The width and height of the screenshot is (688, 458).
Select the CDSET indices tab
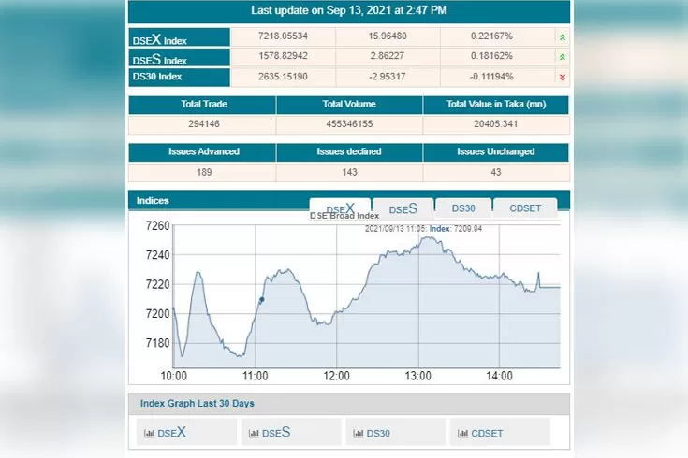525,208
